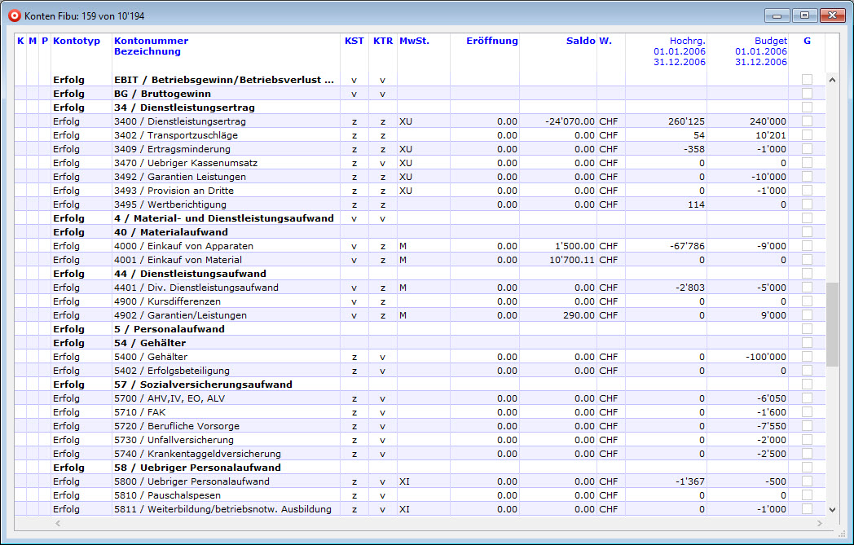Sort by Kontotyp column header
Screen dimensions: 854x545
pyautogui.click(x=76, y=41)
